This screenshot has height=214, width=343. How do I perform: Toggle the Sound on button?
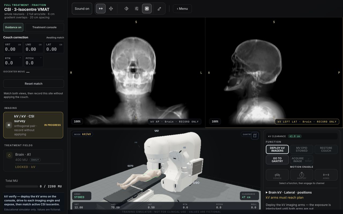pyautogui.click(x=82, y=9)
